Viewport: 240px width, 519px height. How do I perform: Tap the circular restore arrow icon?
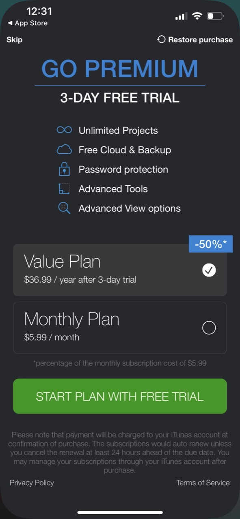161,39
